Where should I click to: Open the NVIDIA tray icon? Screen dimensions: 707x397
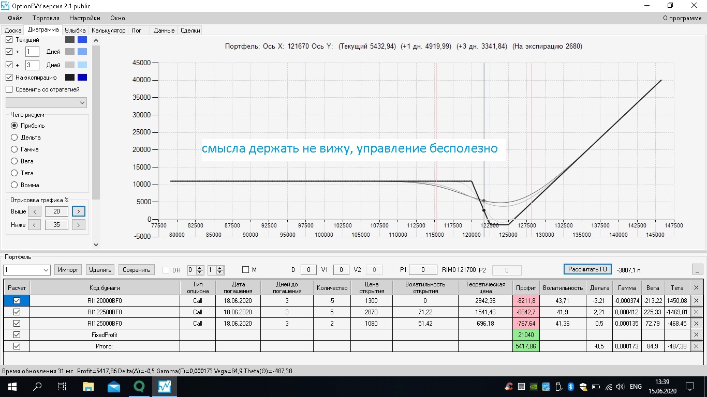(534, 387)
